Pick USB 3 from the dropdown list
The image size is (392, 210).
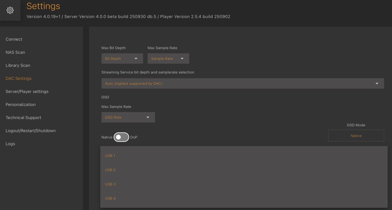(110, 184)
